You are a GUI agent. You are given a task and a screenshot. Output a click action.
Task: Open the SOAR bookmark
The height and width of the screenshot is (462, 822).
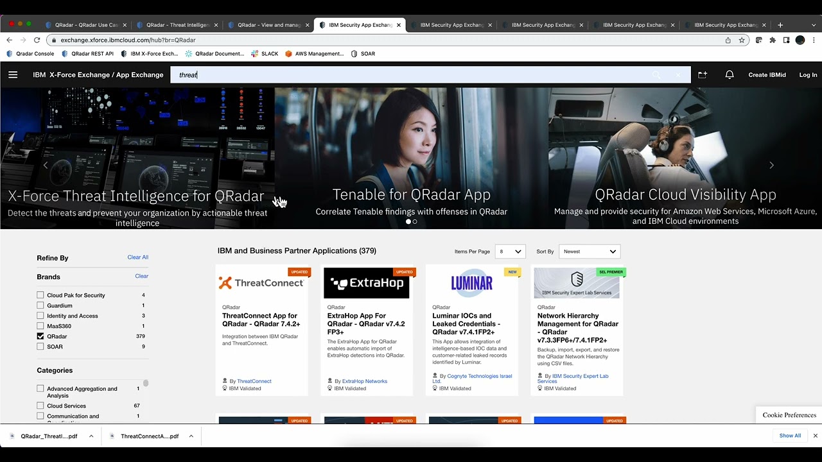363,54
